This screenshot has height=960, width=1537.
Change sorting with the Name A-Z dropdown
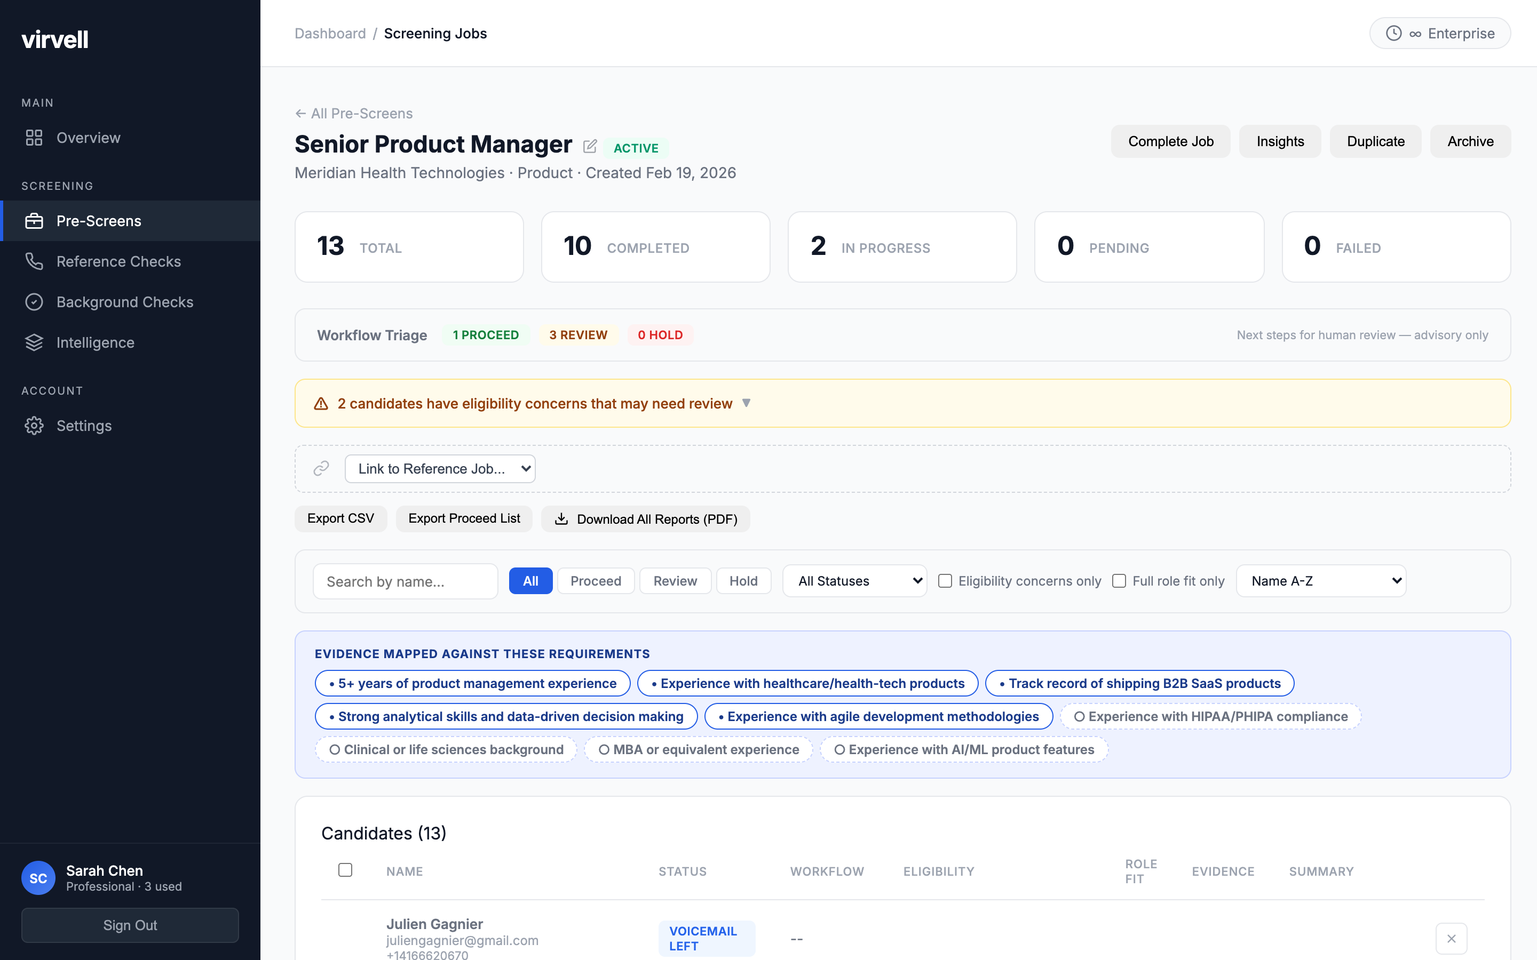tap(1321, 580)
